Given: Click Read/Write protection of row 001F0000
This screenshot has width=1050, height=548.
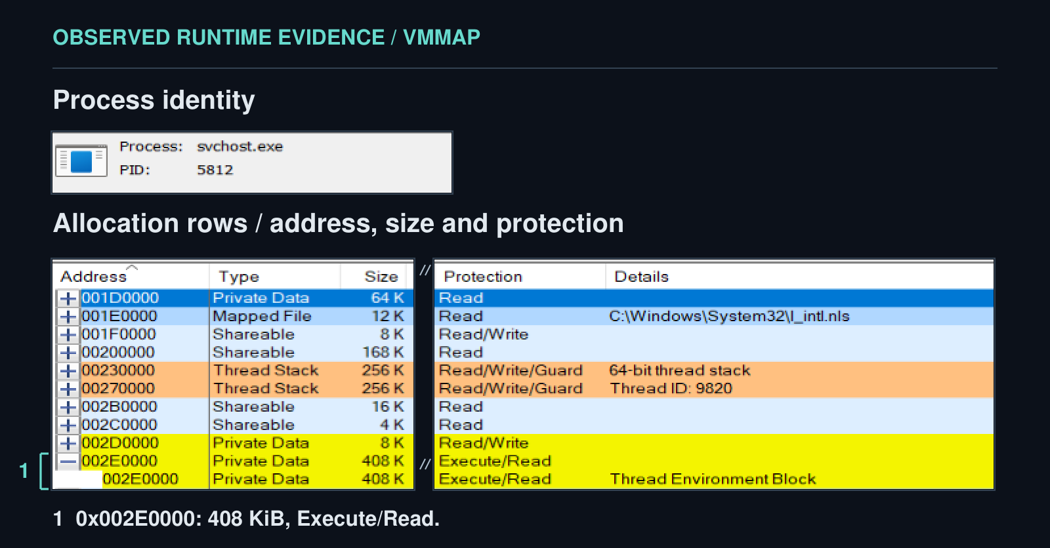Looking at the screenshot, I should coord(484,334).
